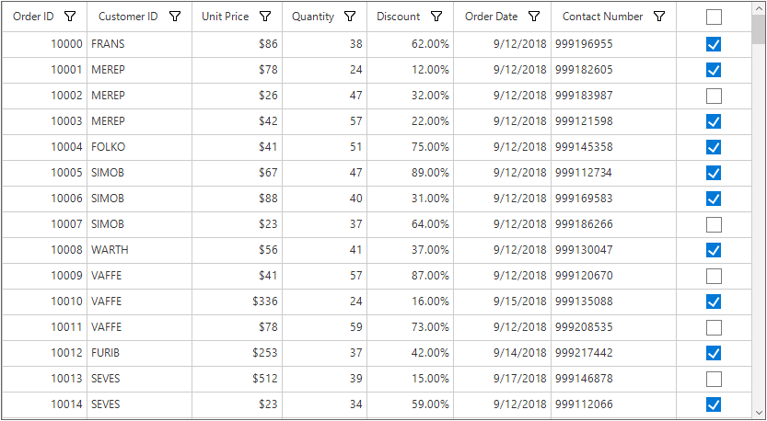Uncheck the checkbox for order 10010

714,302
